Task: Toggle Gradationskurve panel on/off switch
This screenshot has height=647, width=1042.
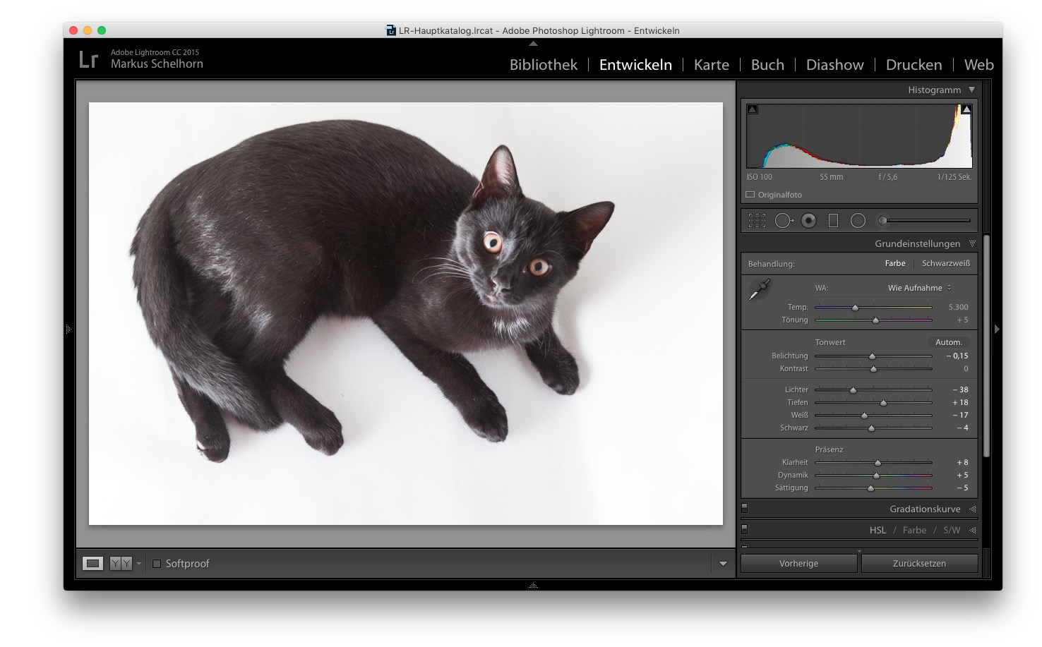Action: pyautogui.click(x=745, y=508)
